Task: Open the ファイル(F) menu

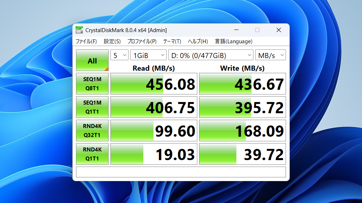Action: (86, 41)
